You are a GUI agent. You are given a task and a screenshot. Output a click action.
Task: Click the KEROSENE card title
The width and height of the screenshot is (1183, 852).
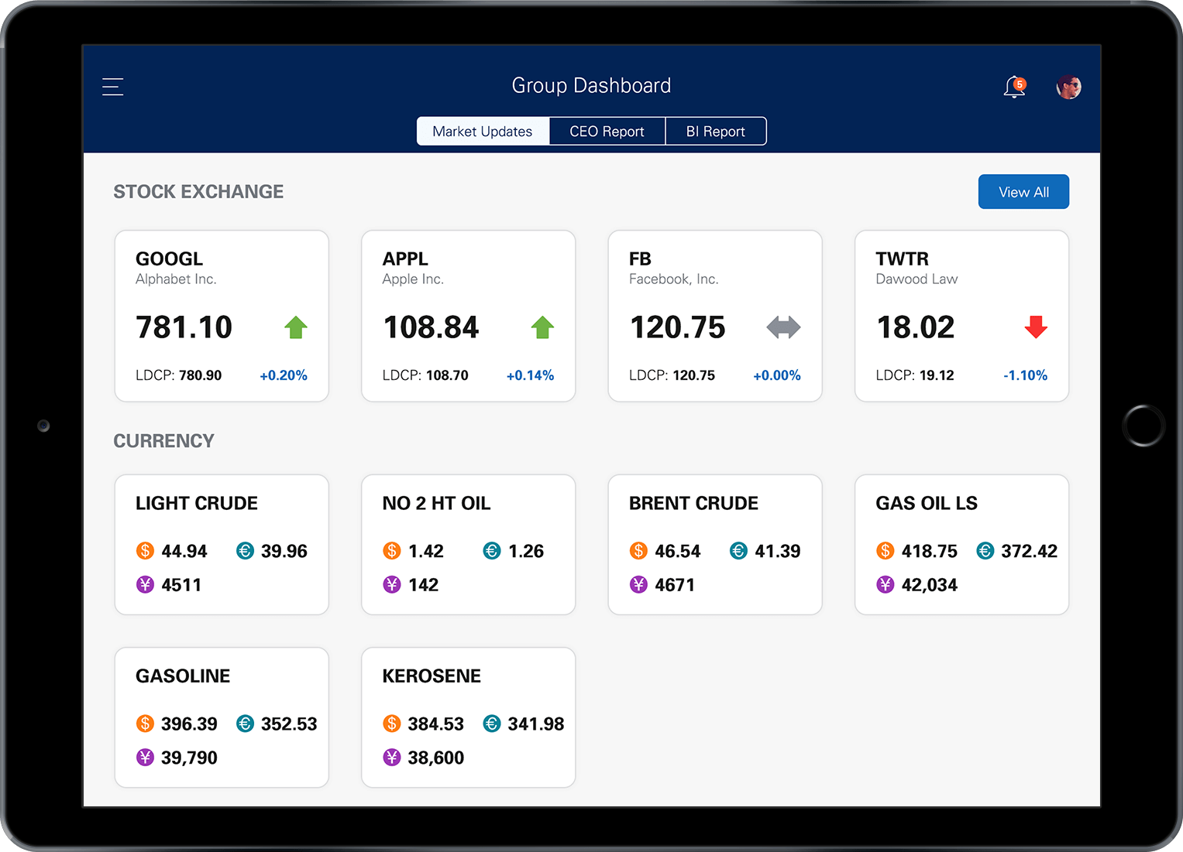coord(432,676)
